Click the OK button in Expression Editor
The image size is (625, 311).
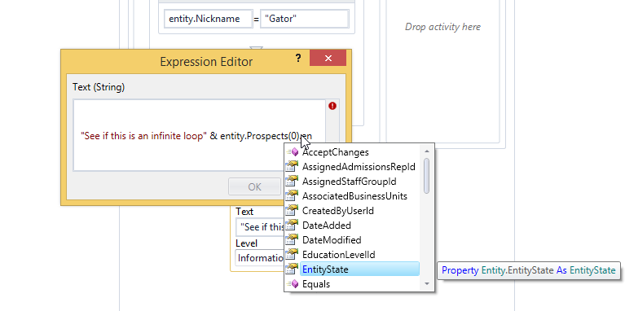(x=254, y=186)
